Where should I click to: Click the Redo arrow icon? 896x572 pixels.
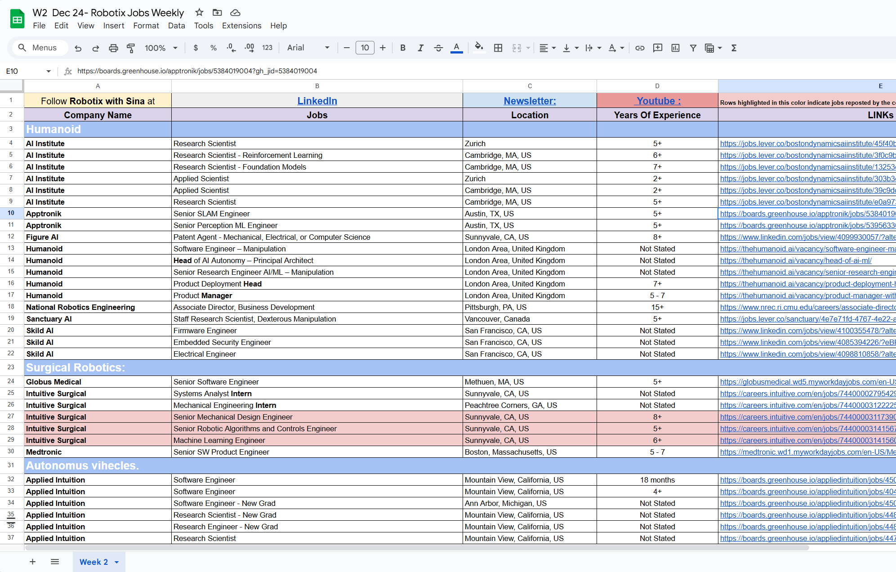(x=96, y=48)
